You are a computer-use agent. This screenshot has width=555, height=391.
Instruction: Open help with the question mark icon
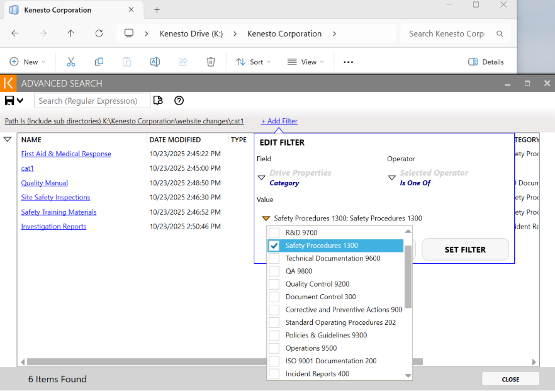pyautogui.click(x=179, y=101)
